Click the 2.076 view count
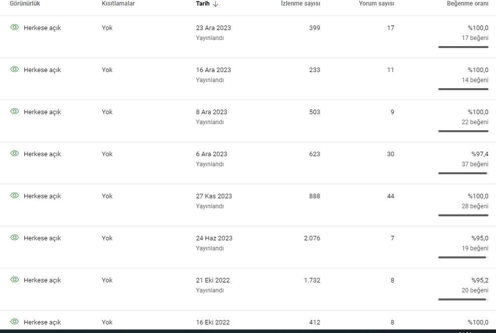496x333 pixels. click(312, 238)
